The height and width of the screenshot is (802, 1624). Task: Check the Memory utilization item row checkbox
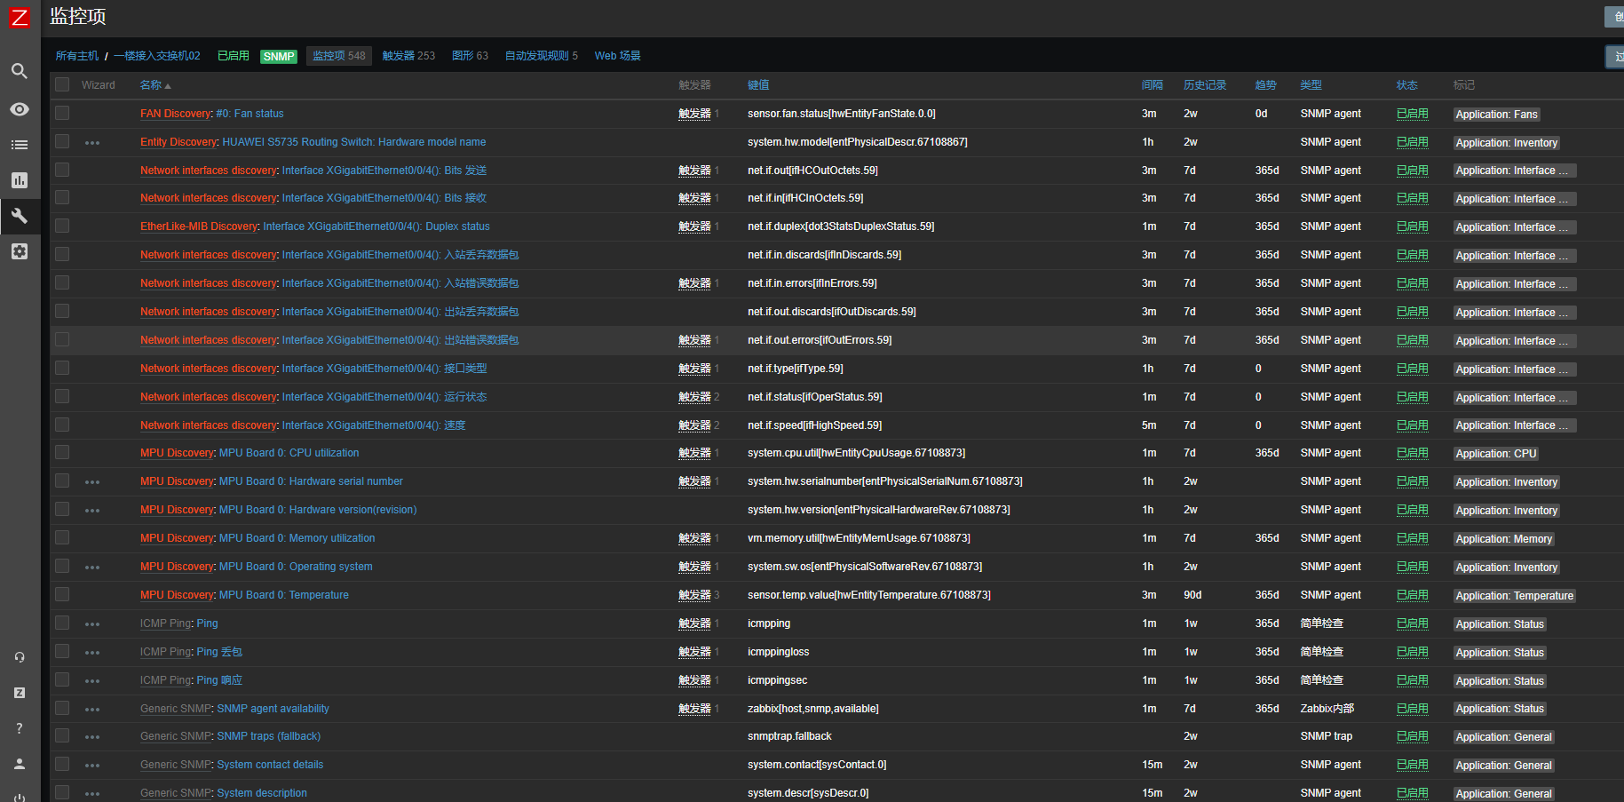(x=62, y=537)
